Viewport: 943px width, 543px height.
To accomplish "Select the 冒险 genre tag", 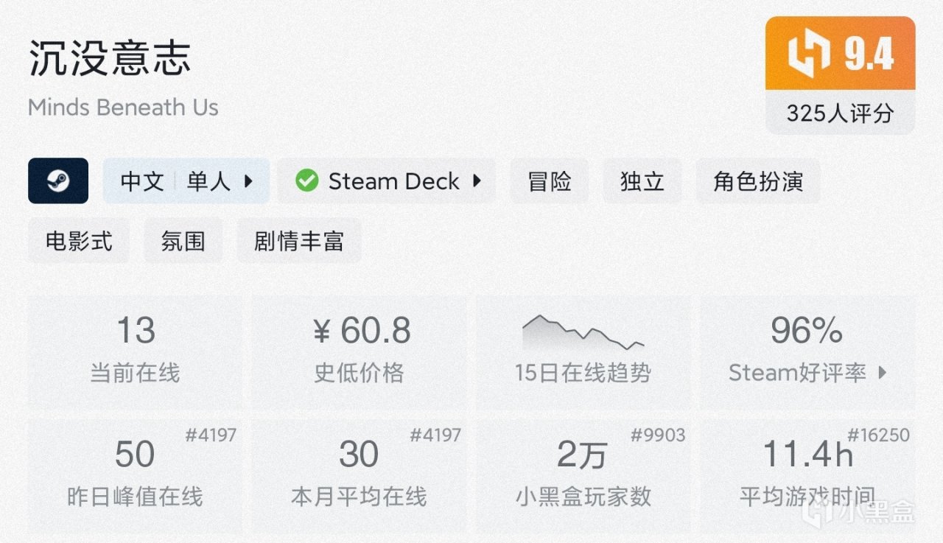I will [x=550, y=181].
